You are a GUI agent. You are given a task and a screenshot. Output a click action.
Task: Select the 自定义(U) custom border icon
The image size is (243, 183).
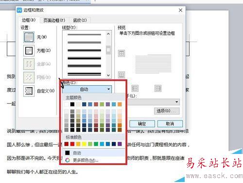(x=29, y=91)
